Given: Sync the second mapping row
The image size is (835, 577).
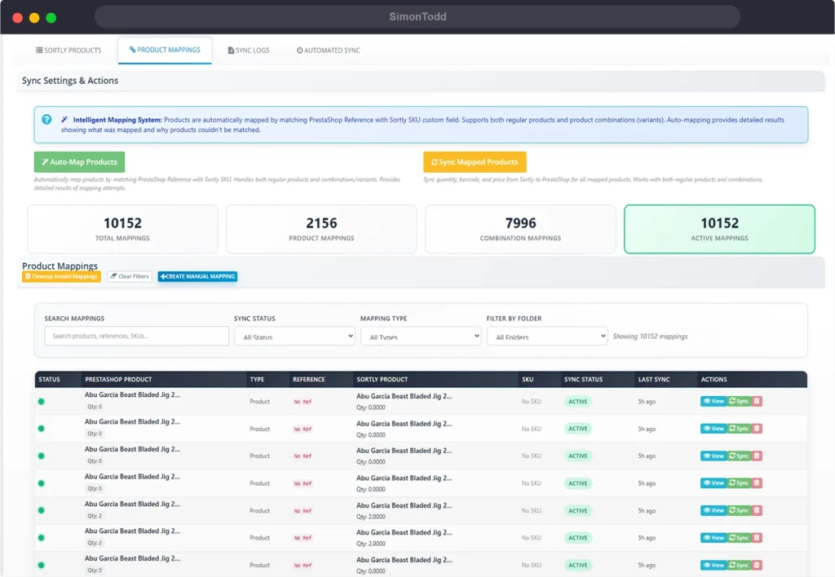Looking at the screenshot, I should [739, 429].
